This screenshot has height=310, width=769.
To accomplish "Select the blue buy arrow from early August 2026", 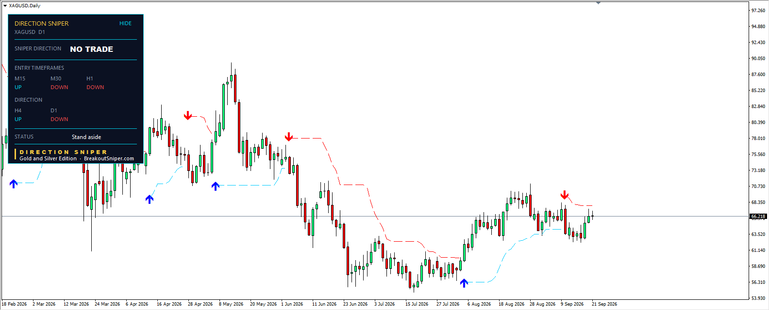I will (x=464, y=283).
